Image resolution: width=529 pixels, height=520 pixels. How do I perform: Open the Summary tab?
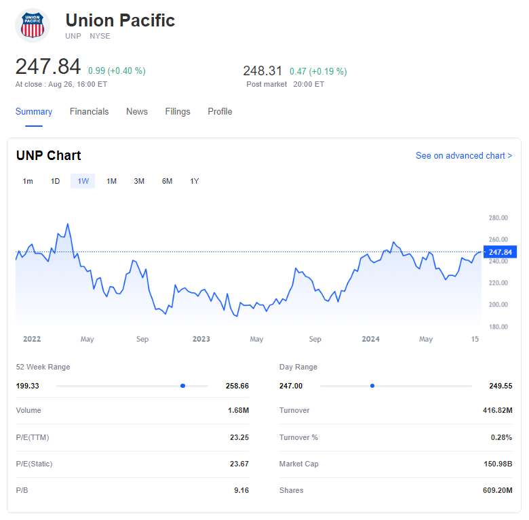pyautogui.click(x=34, y=112)
